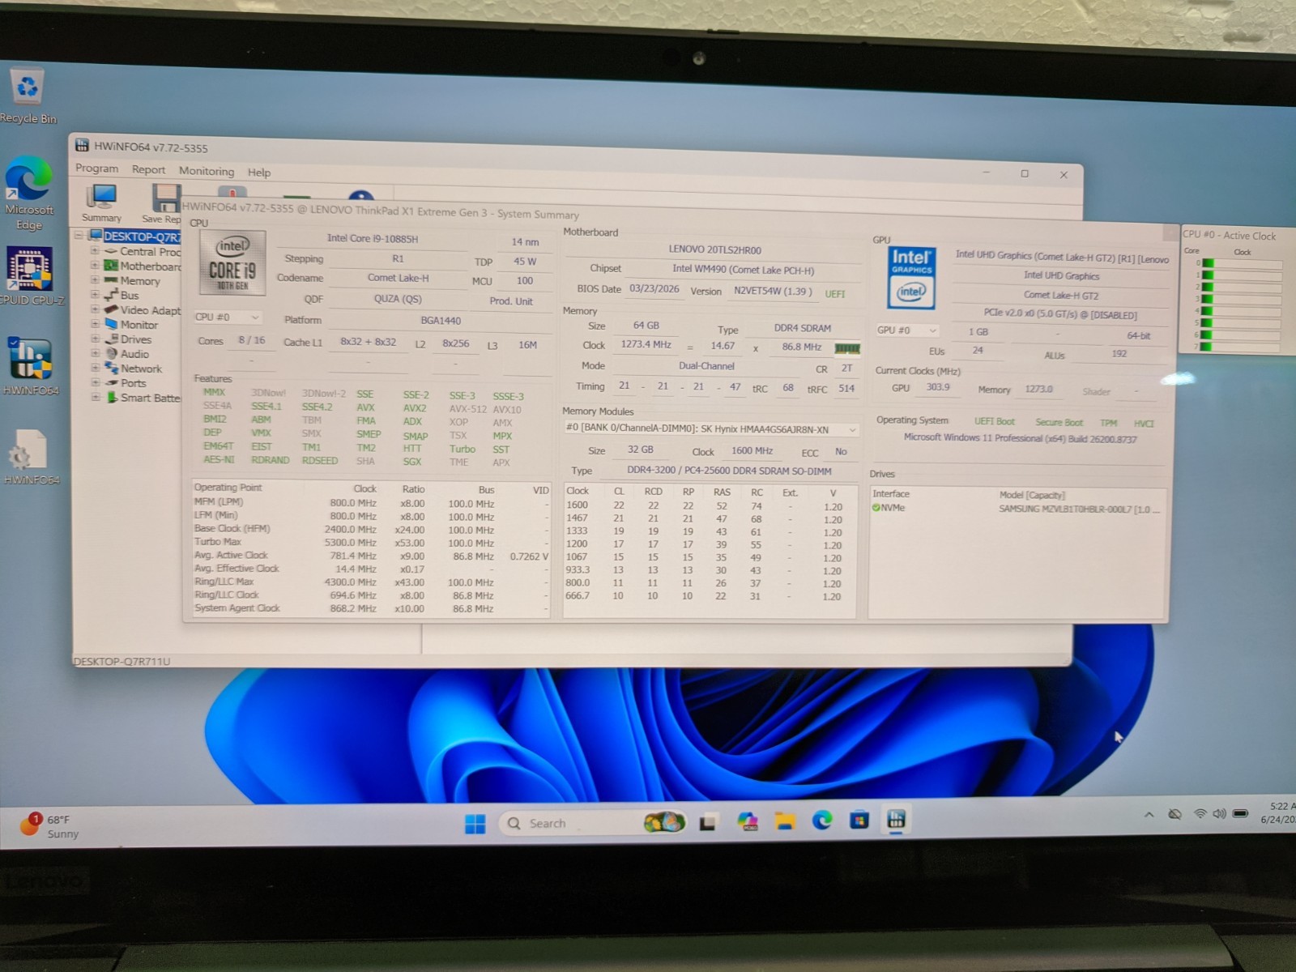1296x972 pixels.
Task: Select Drives in the device tree
Action: point(136,339)
